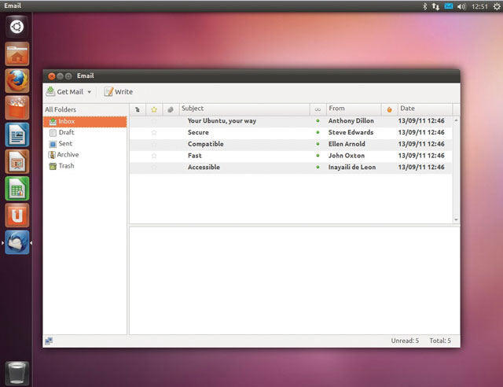Open the 'Your Ubuntu, your way' email
Viewport: 503px width, 387px height.
coord(222,121)
